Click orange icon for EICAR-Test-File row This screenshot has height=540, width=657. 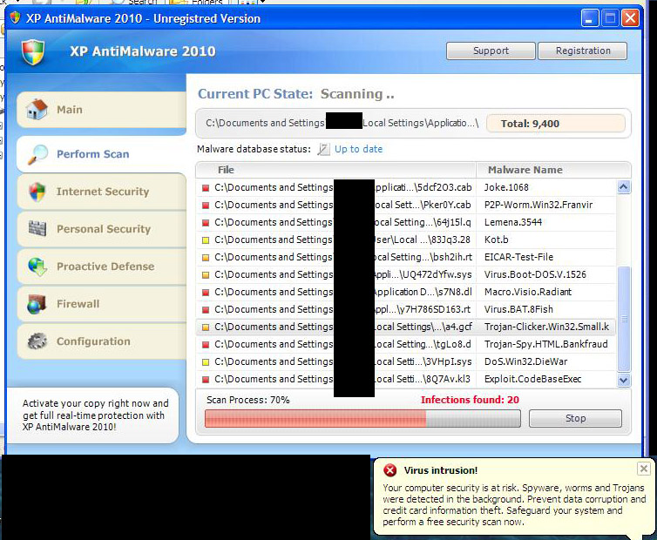(x=206, y=258)
